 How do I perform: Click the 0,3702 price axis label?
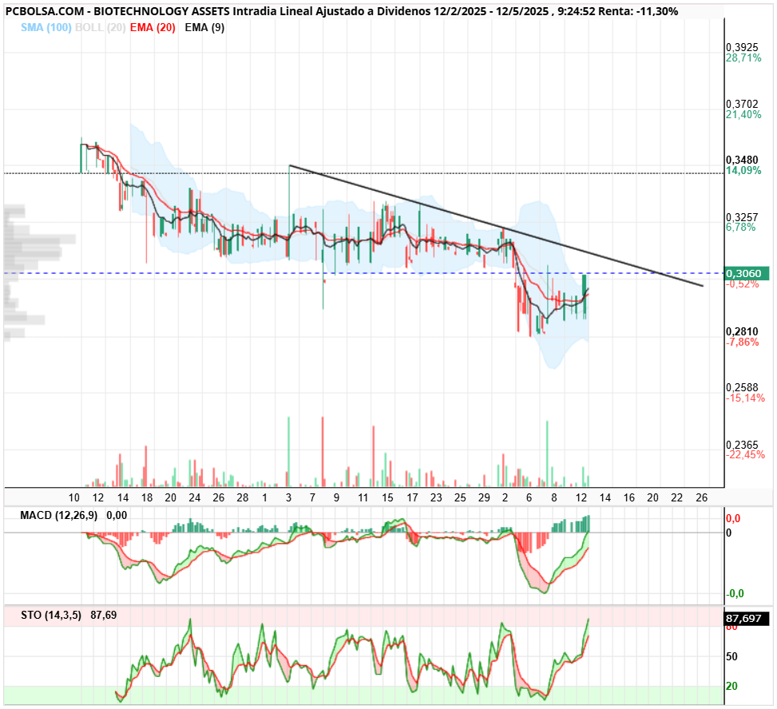742,104
